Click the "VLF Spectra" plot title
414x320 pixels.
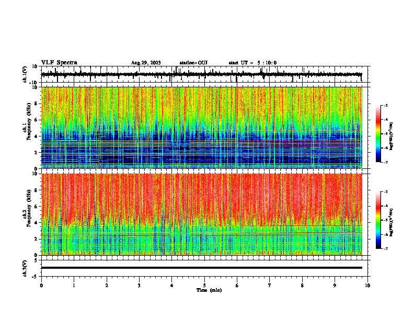59,63
